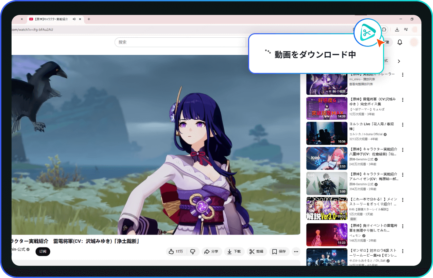The height and width of the screenshot is (278, 433).
Task: Click 查看完整播放列表 link
Action: click(361, 84)
